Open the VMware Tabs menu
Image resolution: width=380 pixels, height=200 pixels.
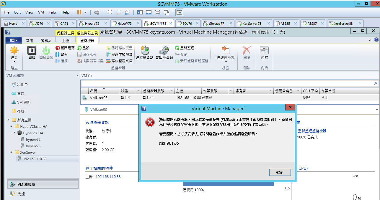tap(53, 12)
